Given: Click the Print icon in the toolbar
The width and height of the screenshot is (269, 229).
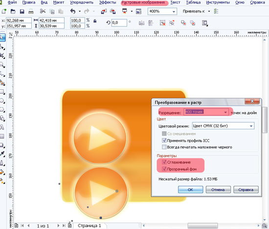Looking at the screenshot, I should point(31,12).
